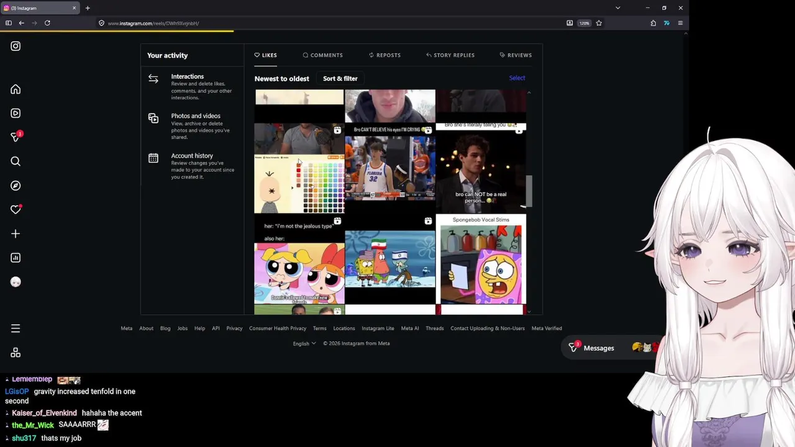Open the Privacy footer link

[234, 328]
